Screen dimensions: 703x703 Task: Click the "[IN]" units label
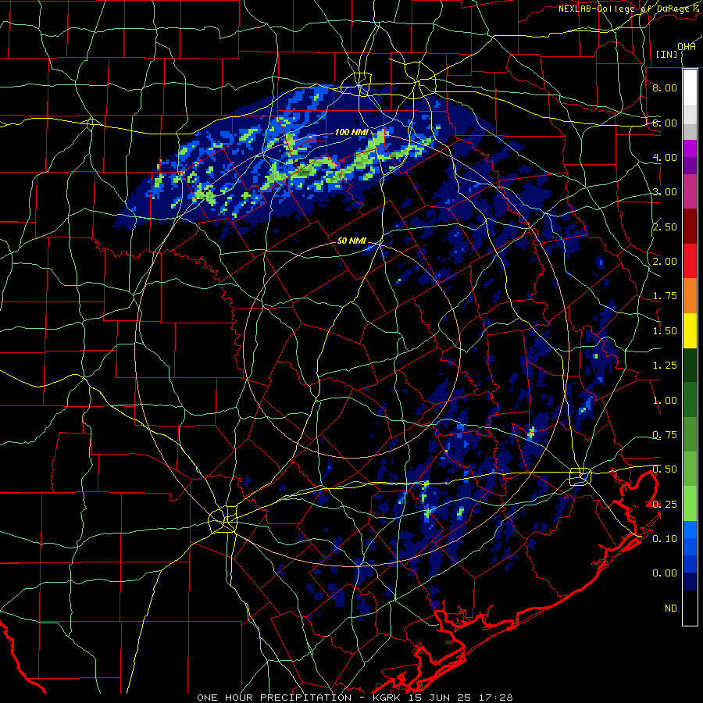(667, 54)
